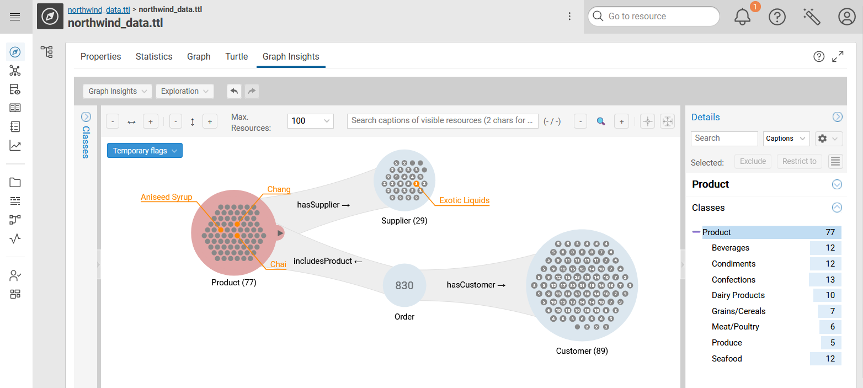Open the Turtle tab
The width and height of the screenshot is (863, 388).
[x=236, y=56]
